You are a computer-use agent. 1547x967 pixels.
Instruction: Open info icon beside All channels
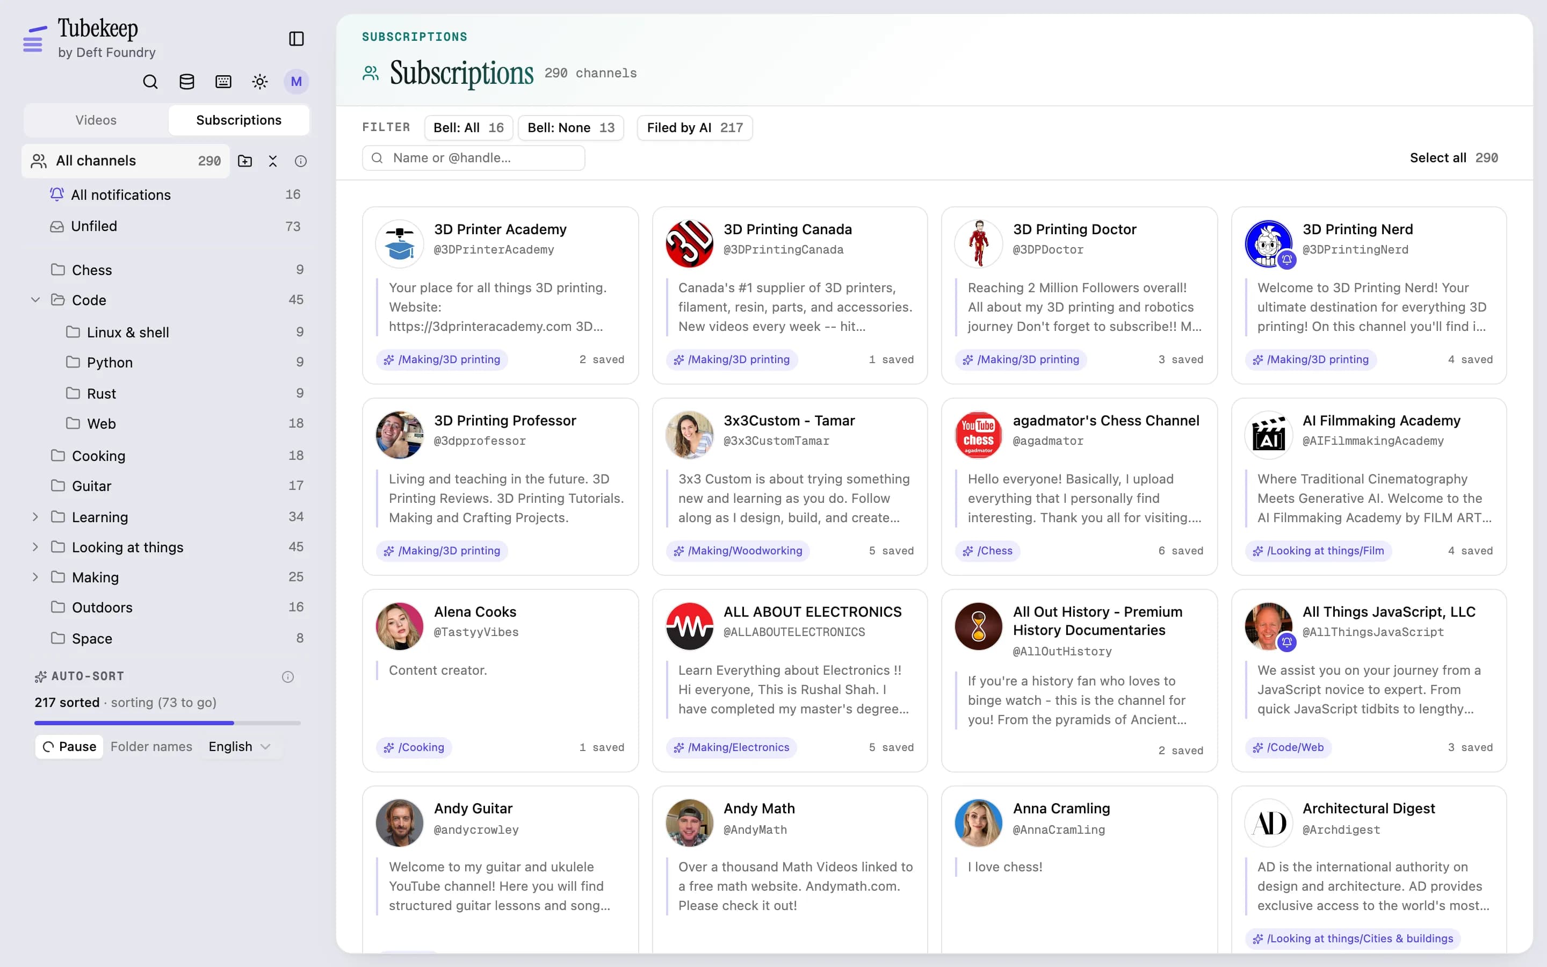(300, 161)
